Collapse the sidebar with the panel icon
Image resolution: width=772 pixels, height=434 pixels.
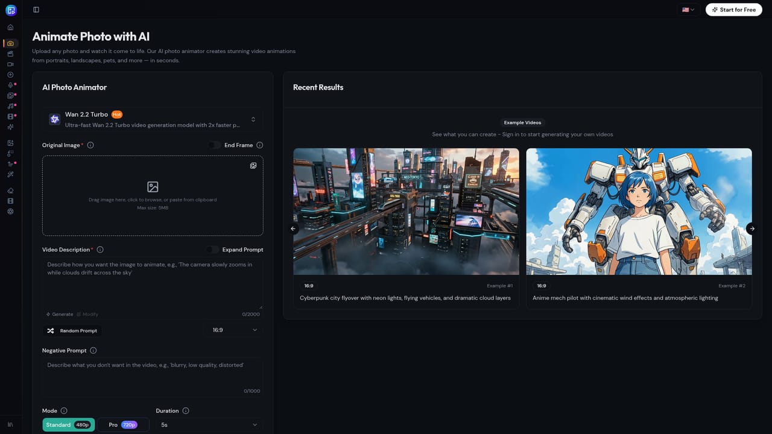pos(36,10)
